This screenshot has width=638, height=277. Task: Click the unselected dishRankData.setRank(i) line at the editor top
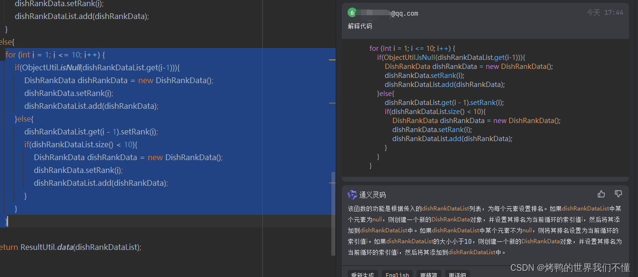(60, 3)
